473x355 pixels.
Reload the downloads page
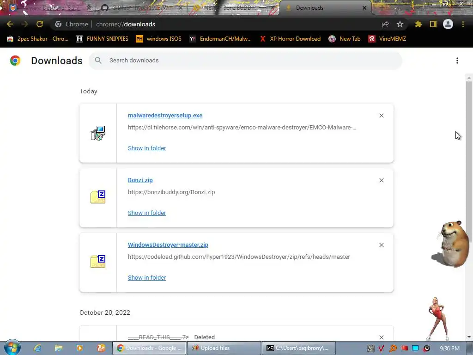tap(40, 24)
